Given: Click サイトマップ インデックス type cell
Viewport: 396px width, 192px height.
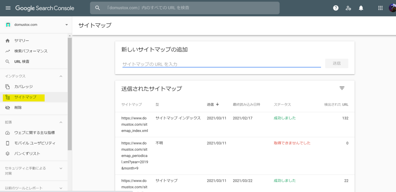Looking at the screenshot, I should pyautogui.click(x=178, y=118).
